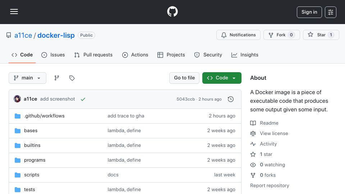Open the a11ce owner link
The height and width of the screenshot is (194, 345).
pos(23,35)
